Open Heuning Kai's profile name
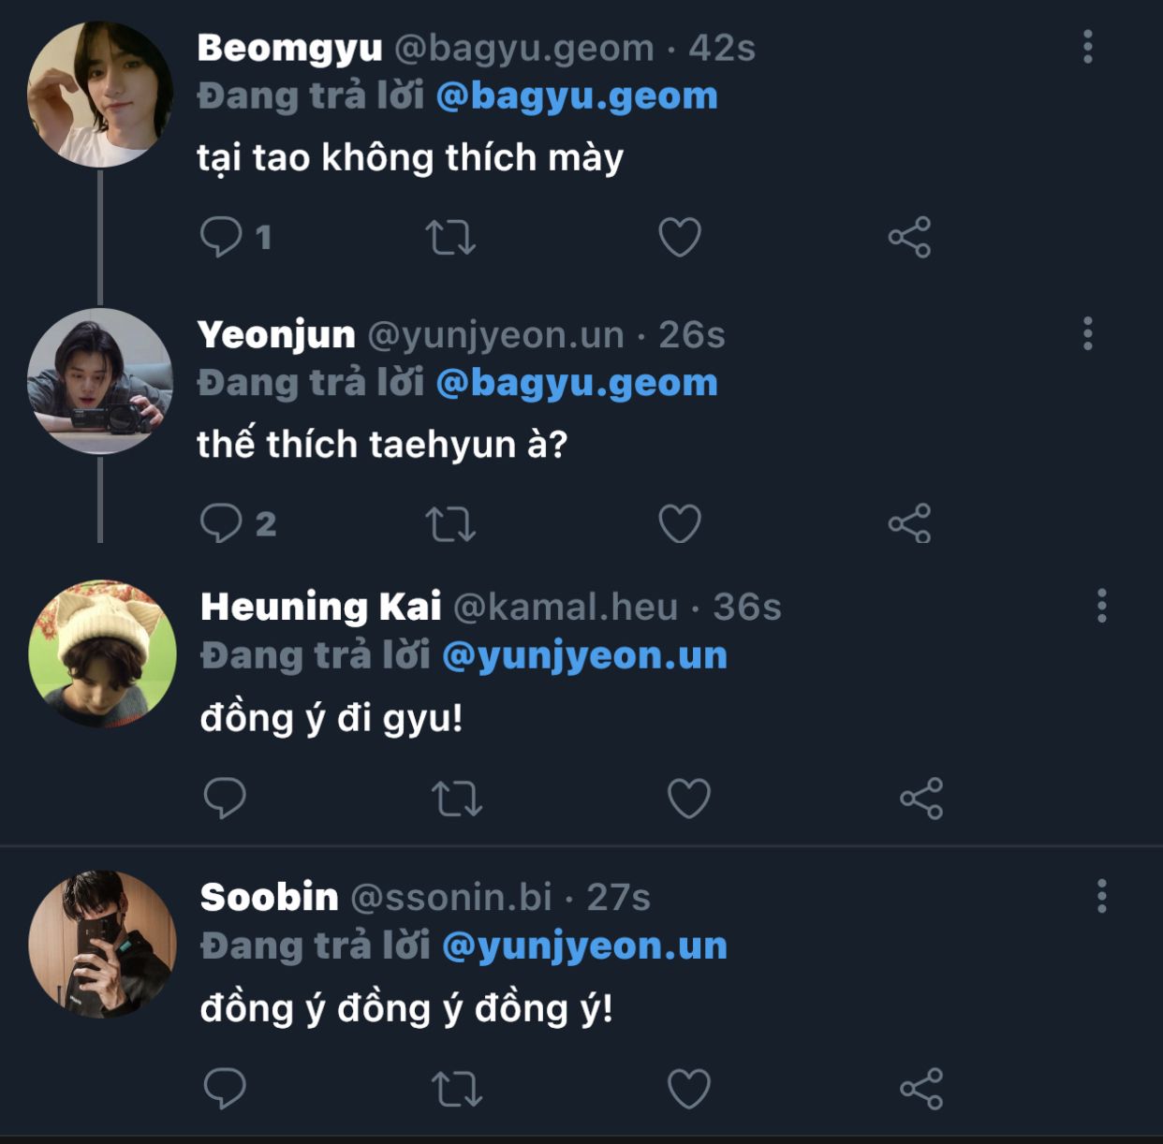The width and height of the screenshot is (1163, 1144). [x=320, y=607]
